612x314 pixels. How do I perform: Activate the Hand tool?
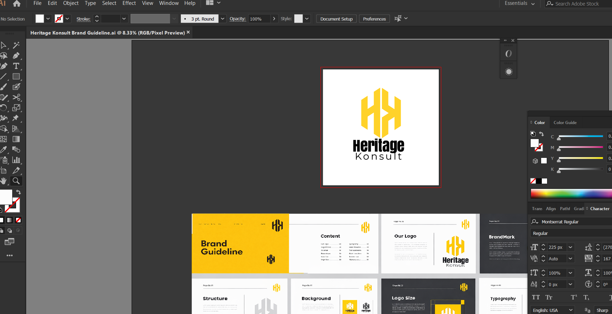3,181
